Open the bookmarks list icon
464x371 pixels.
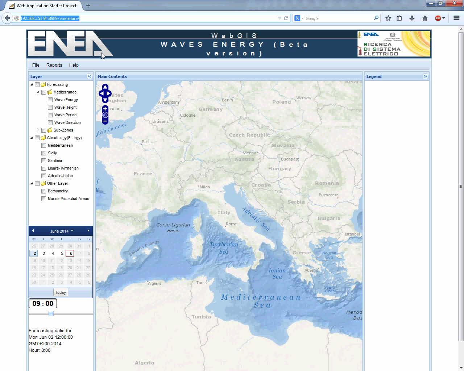399,18
